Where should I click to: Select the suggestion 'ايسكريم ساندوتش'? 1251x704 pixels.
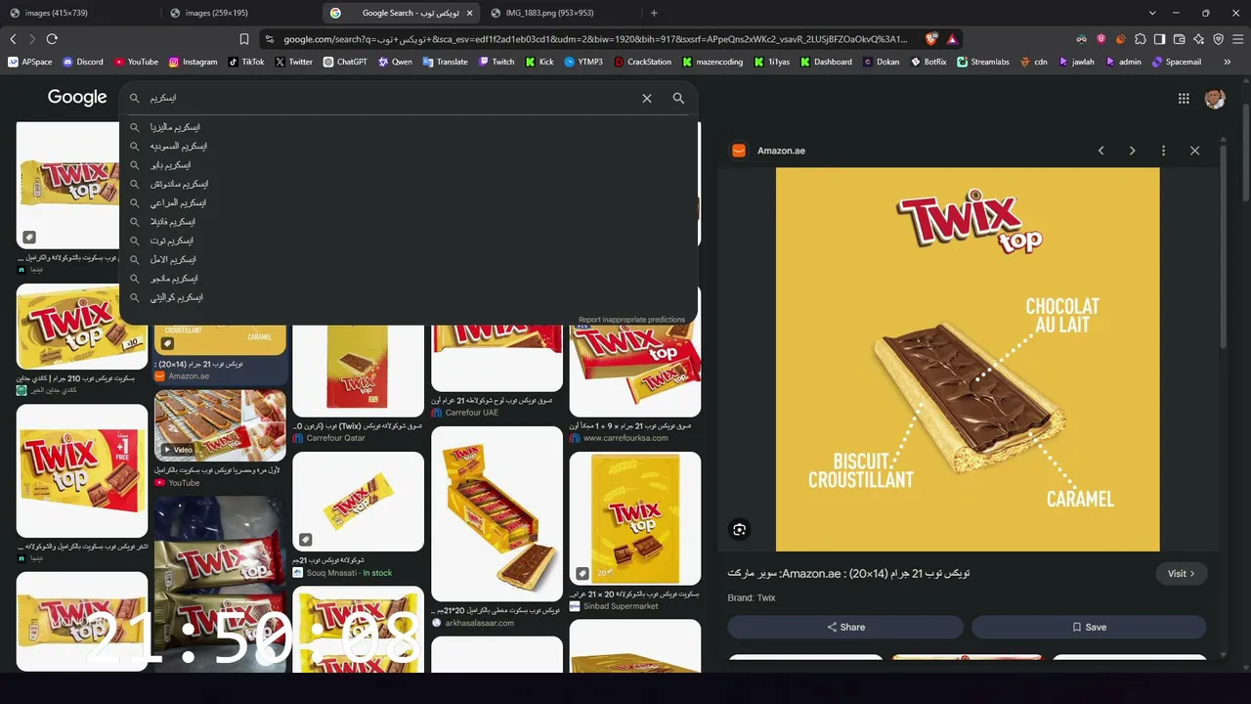pos(409,184)
